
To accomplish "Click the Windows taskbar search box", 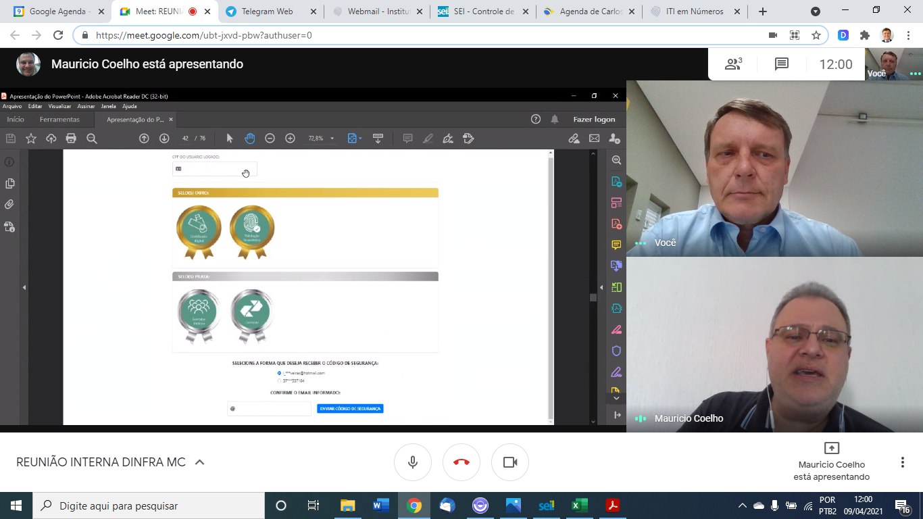I will tap(149, 505).
